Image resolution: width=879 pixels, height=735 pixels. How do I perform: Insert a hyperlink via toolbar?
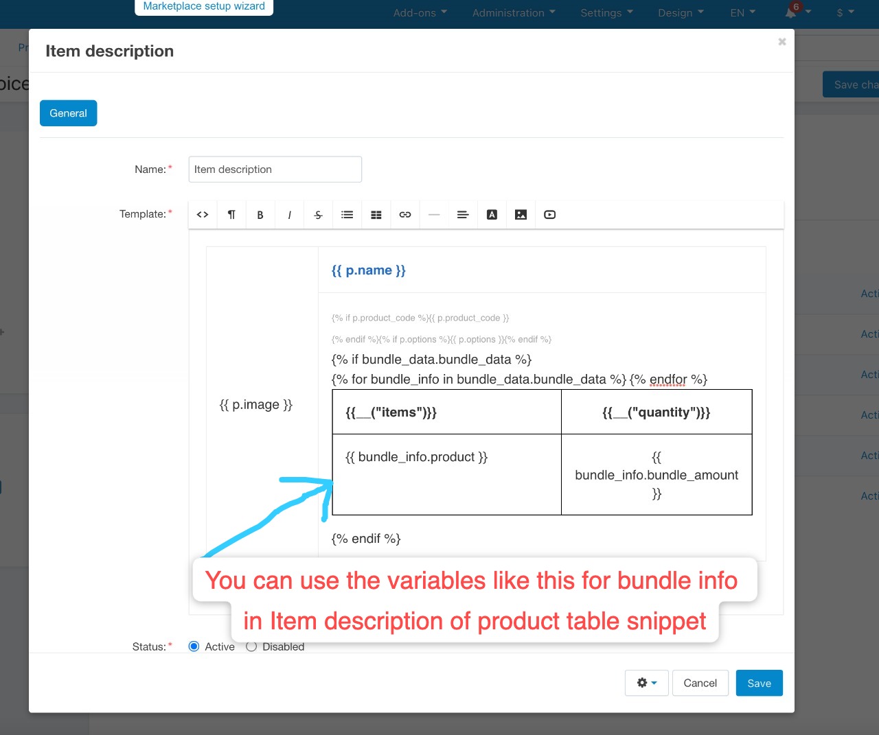tap(405, 215)
